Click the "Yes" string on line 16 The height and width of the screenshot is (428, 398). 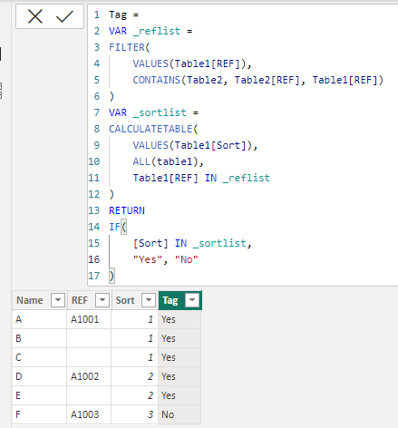[148, 259]
